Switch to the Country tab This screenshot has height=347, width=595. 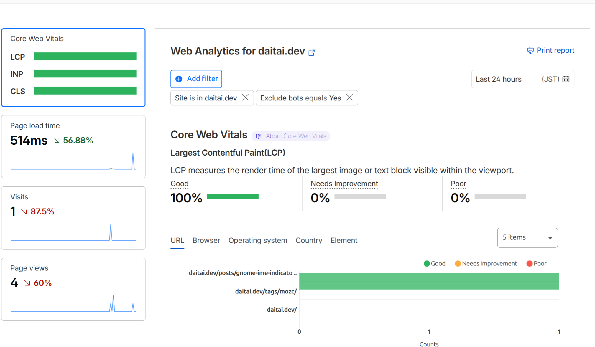click(x=309, y=240)
